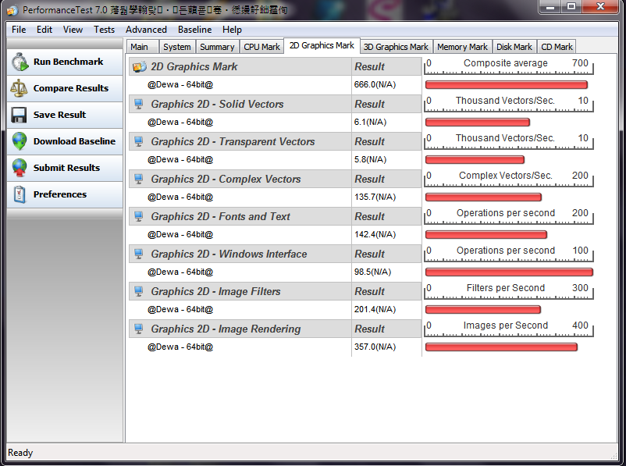Click the window resize grip in status bar
626x466 pixels.
pyautogui.click(x=614, y=456)
